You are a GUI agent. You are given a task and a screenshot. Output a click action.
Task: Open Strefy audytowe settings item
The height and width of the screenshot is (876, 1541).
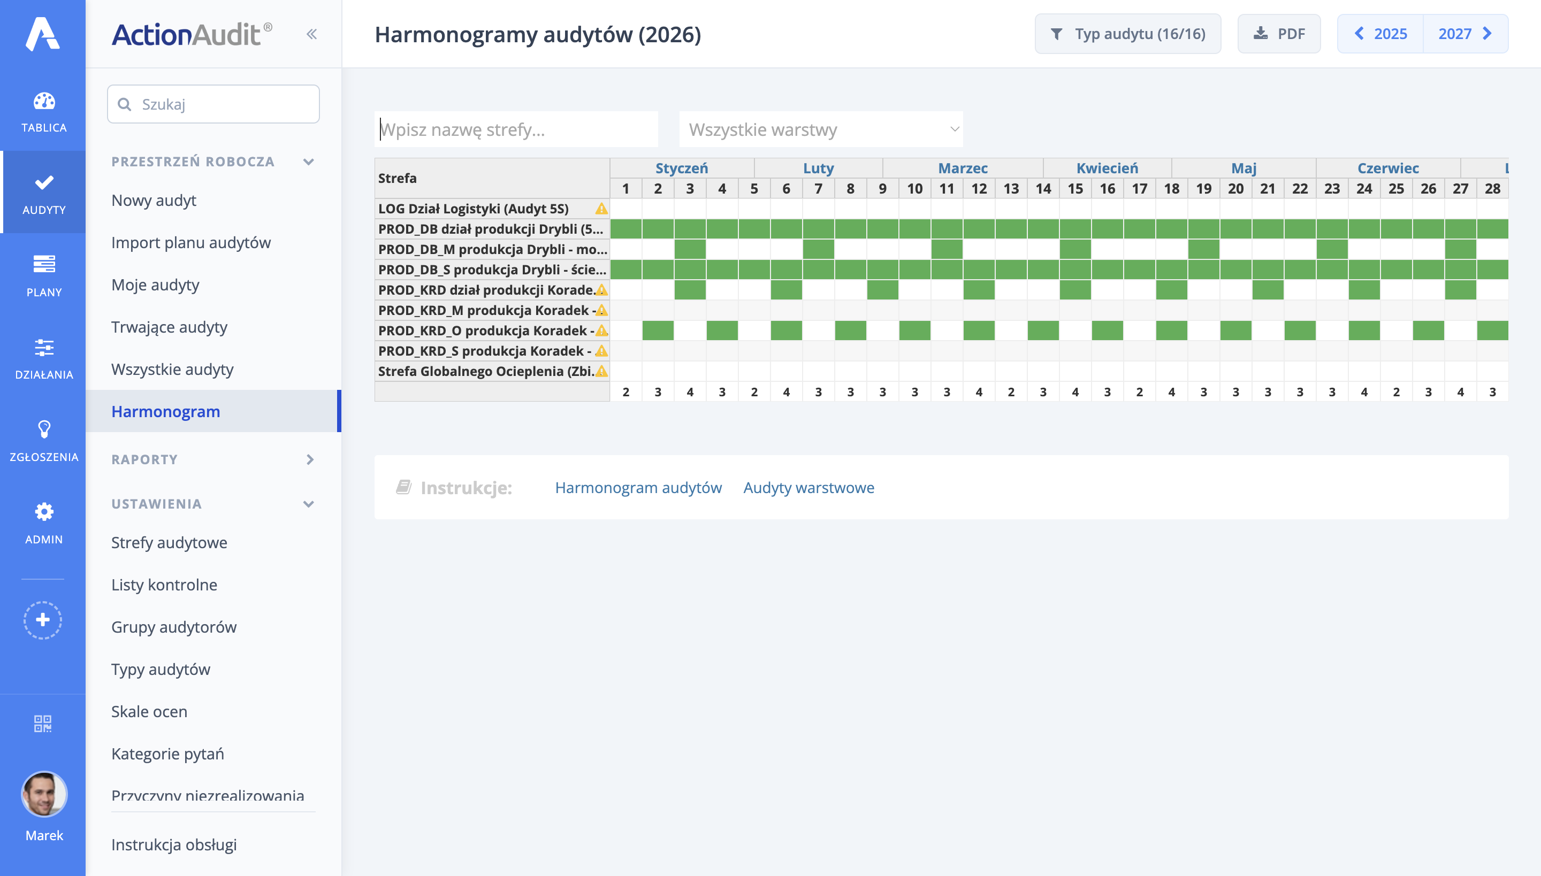point(169,543)
